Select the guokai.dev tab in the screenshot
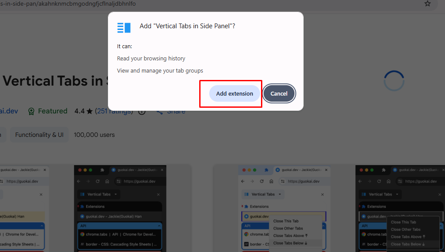Screen dimensions: 445x252 111,216
